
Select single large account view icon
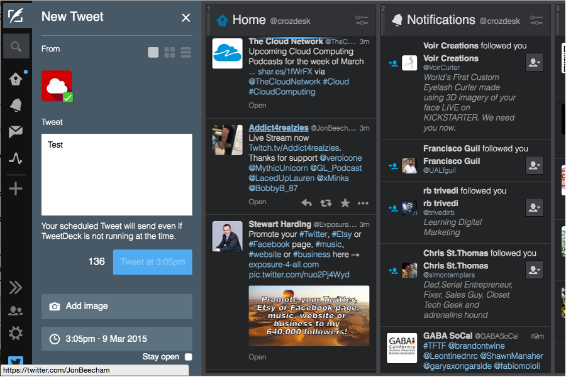click(153, 52)
